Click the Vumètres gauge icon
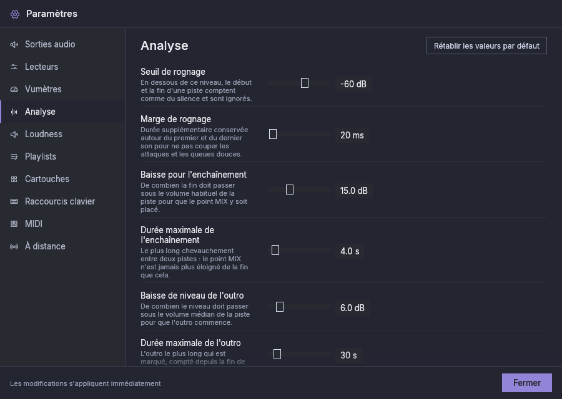Viewport: 562px width, 399px height. 14,89
